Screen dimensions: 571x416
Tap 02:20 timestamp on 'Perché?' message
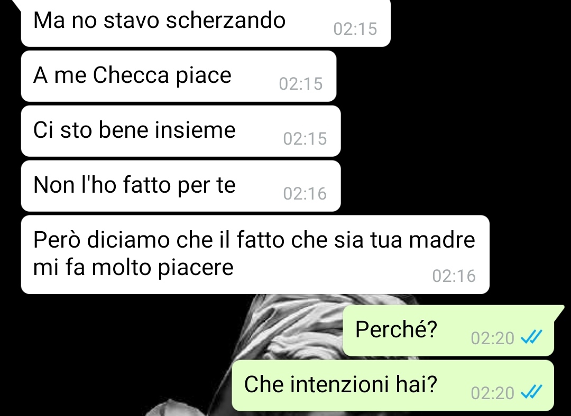(492, 338)
